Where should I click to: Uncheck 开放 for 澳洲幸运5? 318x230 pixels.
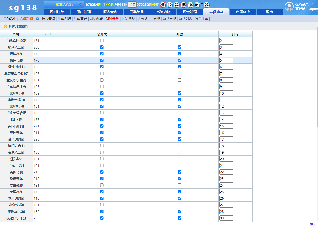180,93
